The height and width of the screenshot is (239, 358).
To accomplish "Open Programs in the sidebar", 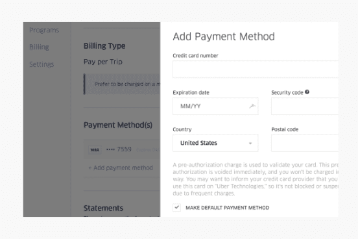I will tap(44, 30).
